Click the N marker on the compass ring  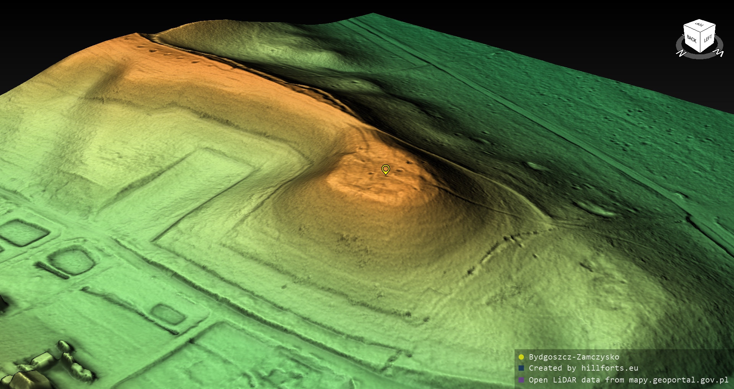(681, 53)
